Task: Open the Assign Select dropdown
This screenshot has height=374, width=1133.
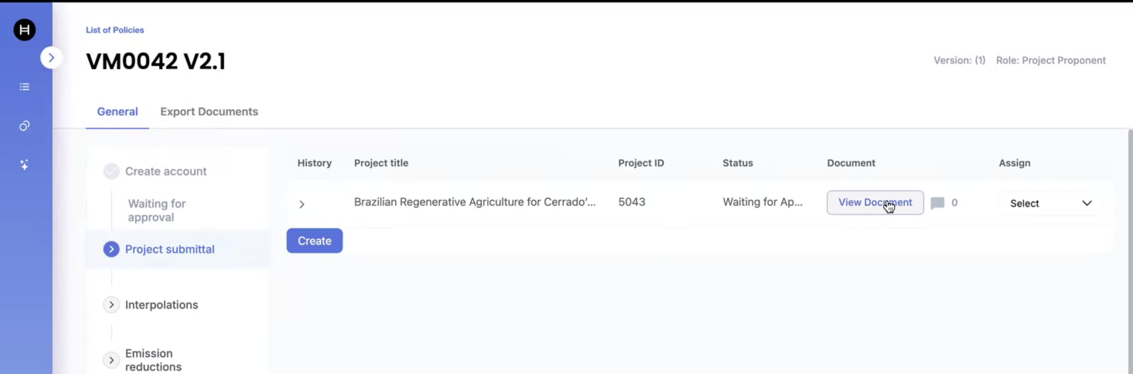Action: (x=1050, y=203)
